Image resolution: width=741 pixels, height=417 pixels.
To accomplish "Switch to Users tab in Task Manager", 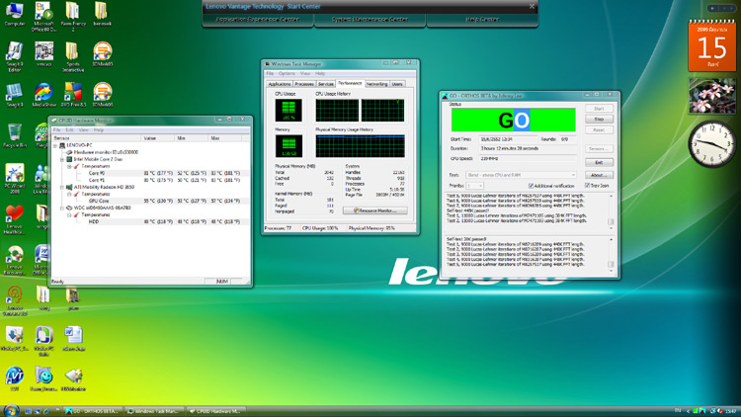I will point(397,84).
